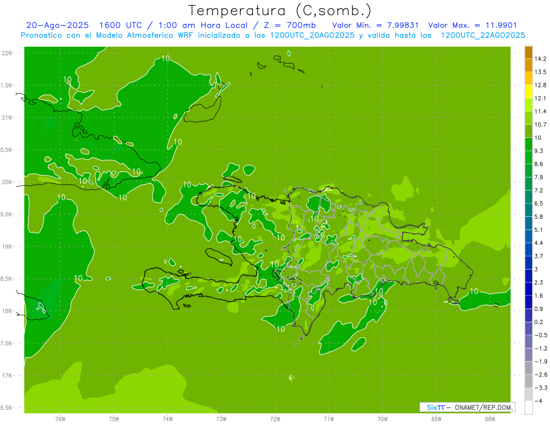This screenshot has width=550, height=425.
Task: Click the "13.5" colorbar value
Action: [540, 72]
